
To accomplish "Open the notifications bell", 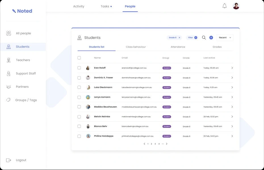I will coord(225,6).
